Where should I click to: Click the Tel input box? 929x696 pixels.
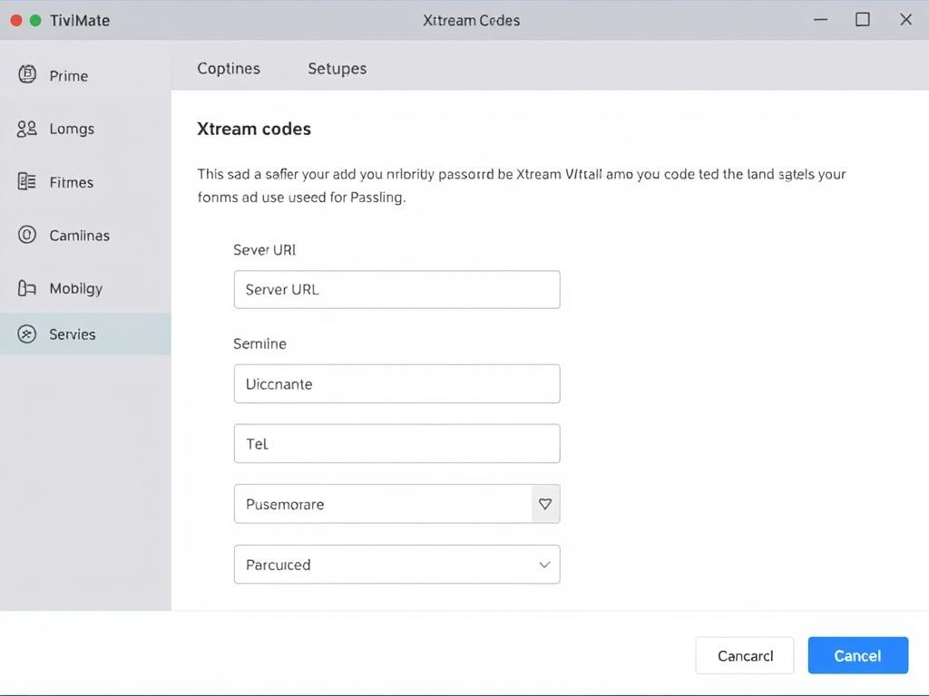pos(396,443)
